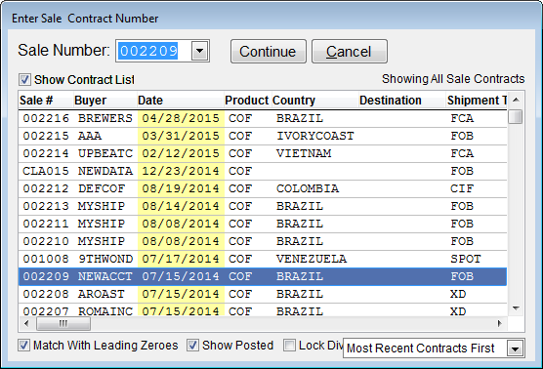Click date 07/17/2014 cell
The height and width of the screenshot is (369, 543).
pyautogui.click(x=181, y=260)
